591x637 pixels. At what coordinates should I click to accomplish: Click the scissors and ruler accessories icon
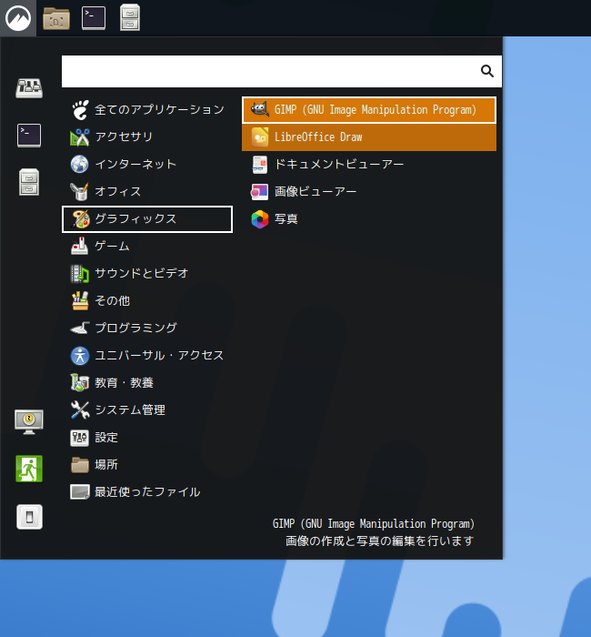pyautogui.click(x=80, y=137)
